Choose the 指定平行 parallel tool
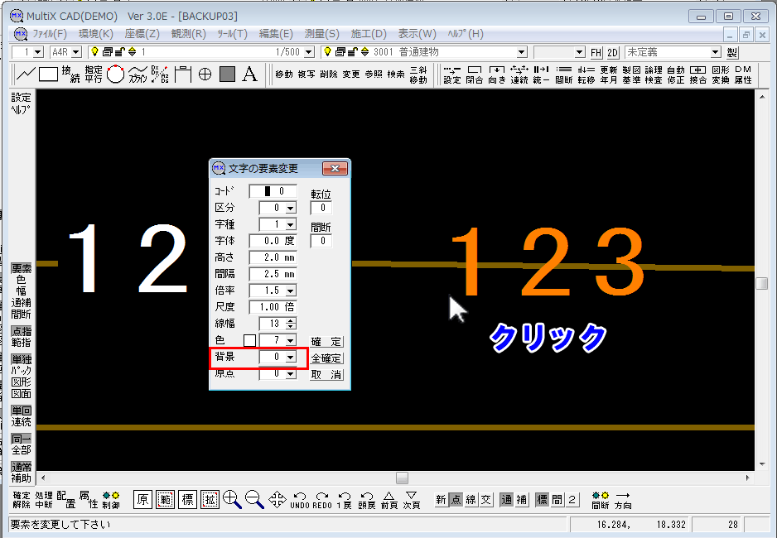The image size is (777, 538). (x=93, y=74)
